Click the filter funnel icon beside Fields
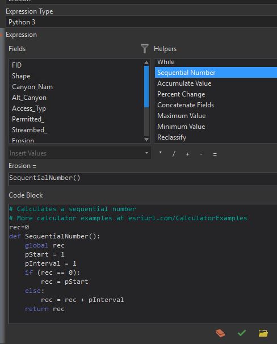 pos(145,48)
